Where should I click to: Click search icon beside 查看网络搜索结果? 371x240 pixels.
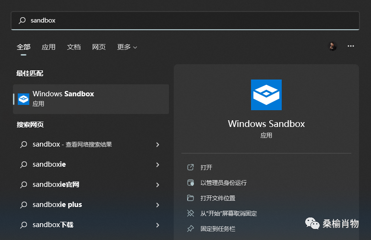(24, 144)
